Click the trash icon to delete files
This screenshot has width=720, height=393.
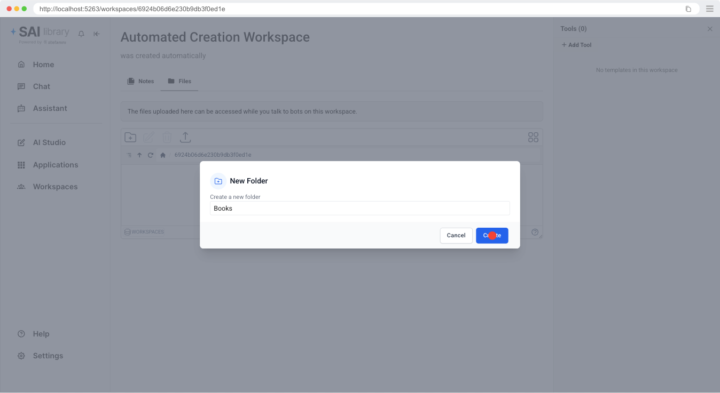coord(167,137)
